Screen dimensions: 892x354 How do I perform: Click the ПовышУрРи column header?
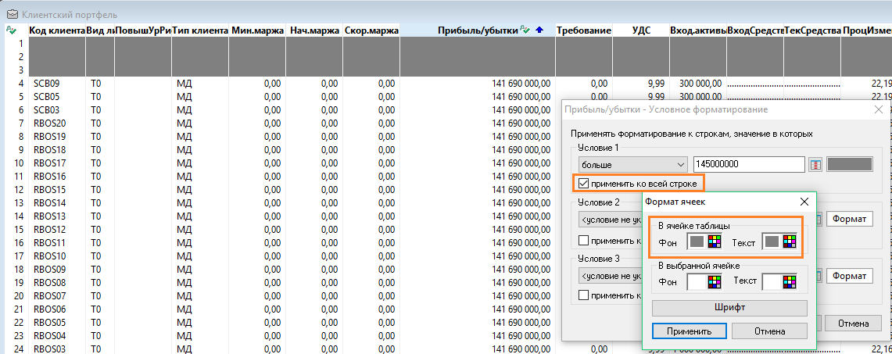click(143, 30)
